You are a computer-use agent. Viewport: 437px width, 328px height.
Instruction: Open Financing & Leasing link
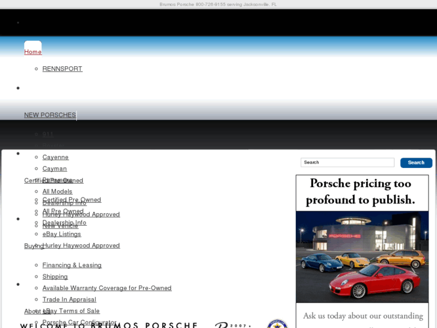[72, 265]
